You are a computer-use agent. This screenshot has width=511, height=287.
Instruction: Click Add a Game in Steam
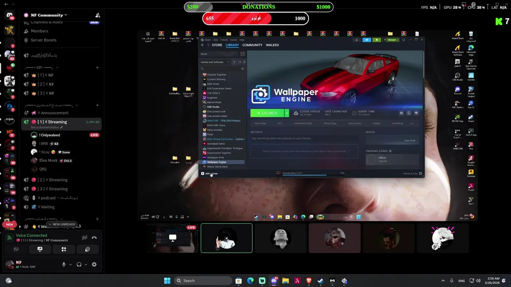(210, 173)
